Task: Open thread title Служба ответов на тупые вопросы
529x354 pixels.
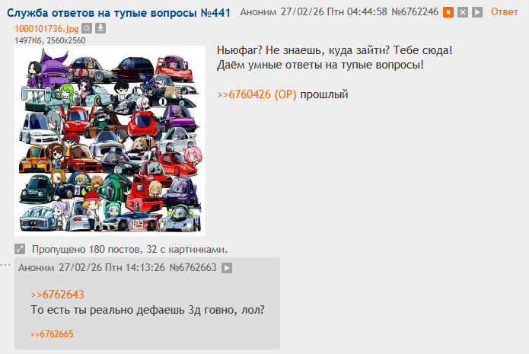Action: tap(119, 13)
